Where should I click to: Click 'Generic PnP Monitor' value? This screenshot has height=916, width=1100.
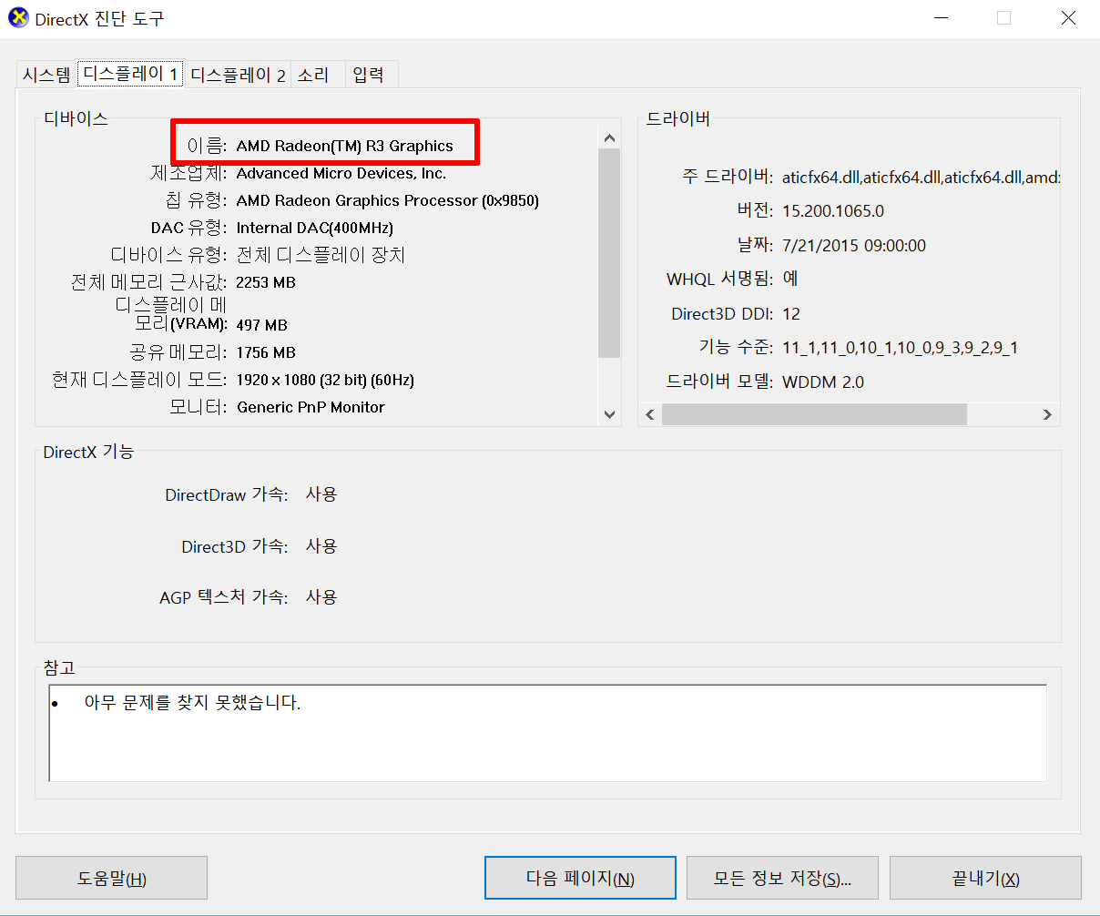311,407
